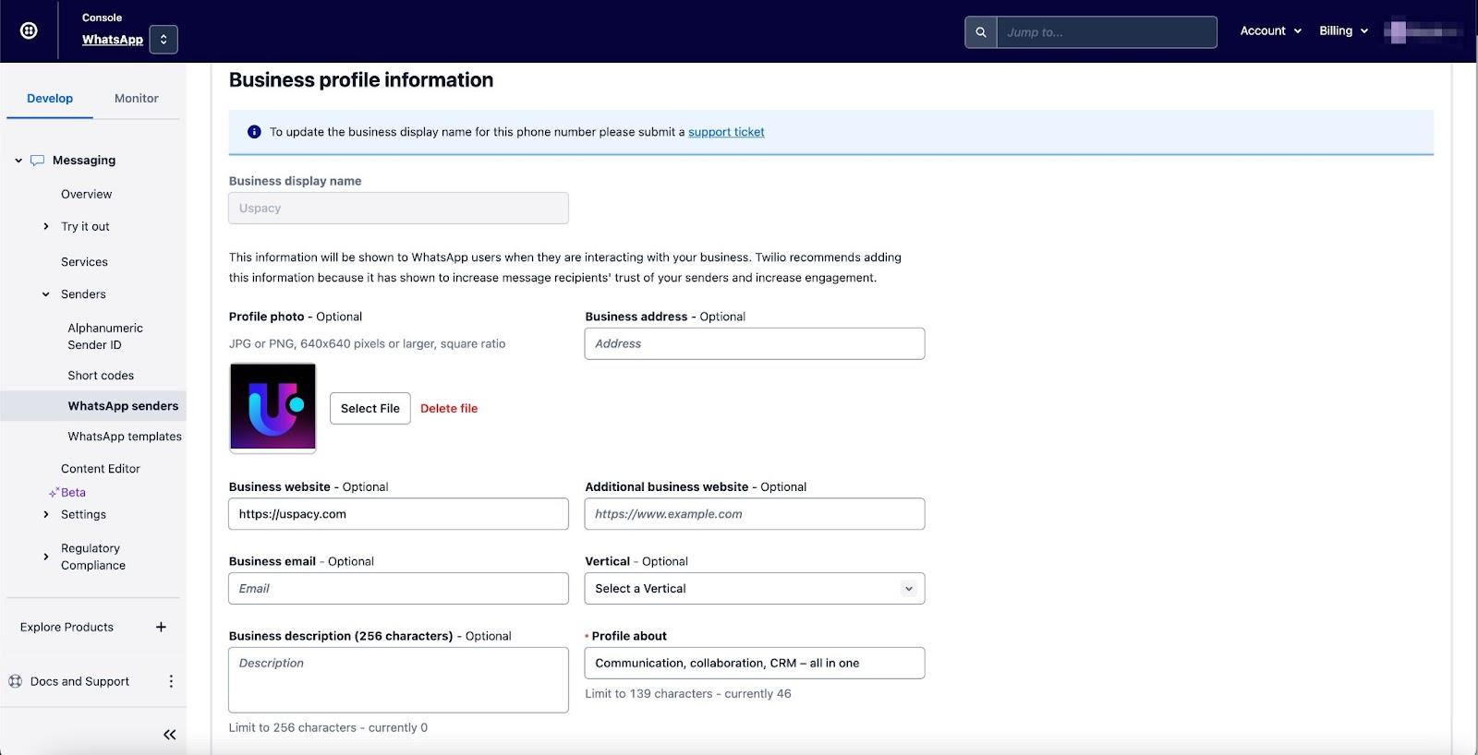Screen dimensions: 1478x755
Task: Click the search magnifier icon
Action: pyautogui.click(x=981, y=32)
